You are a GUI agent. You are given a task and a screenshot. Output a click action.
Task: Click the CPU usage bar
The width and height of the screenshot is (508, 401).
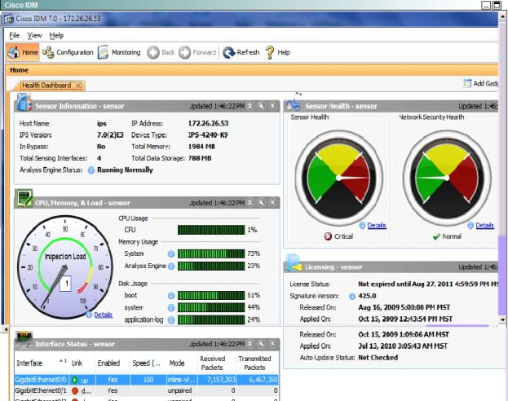click(211, 230)
